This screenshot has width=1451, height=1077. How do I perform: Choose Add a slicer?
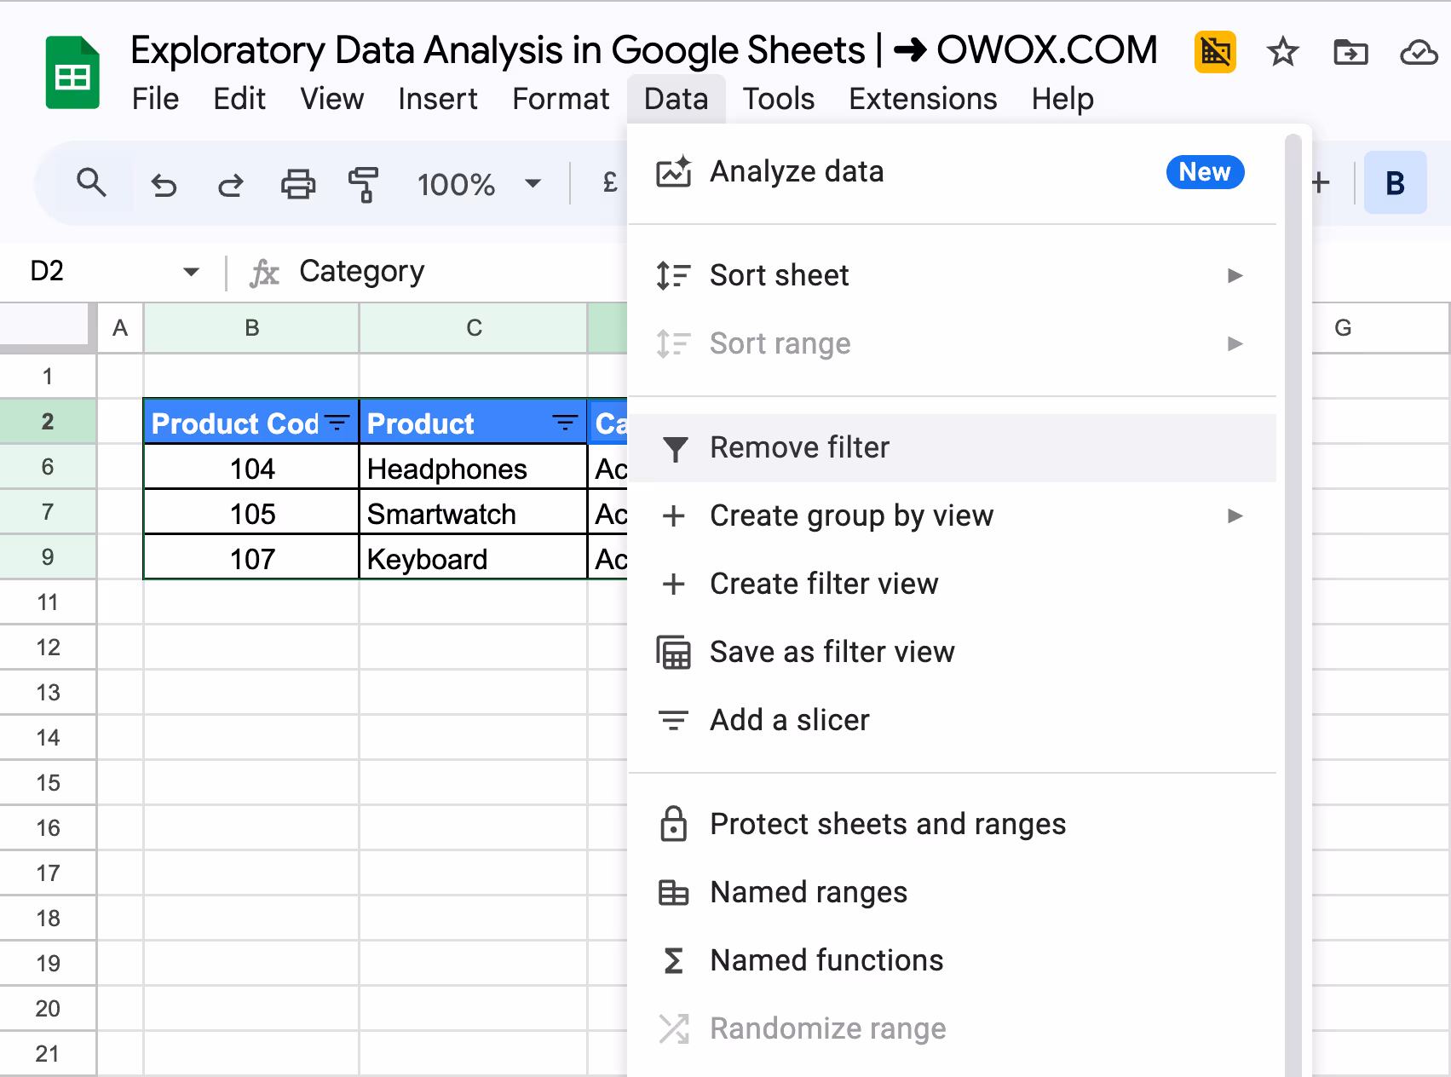789,719
